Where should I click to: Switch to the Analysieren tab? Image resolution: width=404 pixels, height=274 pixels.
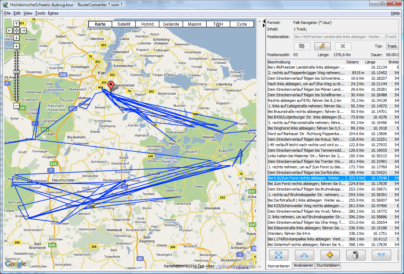[304, 266]
